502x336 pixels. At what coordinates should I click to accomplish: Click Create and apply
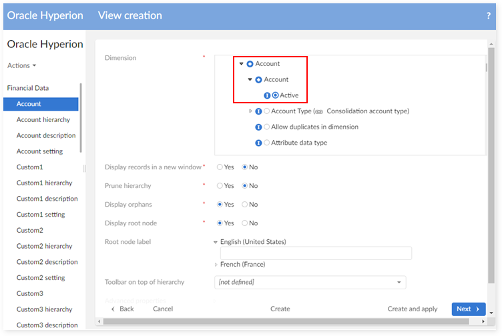coord(413,309)
